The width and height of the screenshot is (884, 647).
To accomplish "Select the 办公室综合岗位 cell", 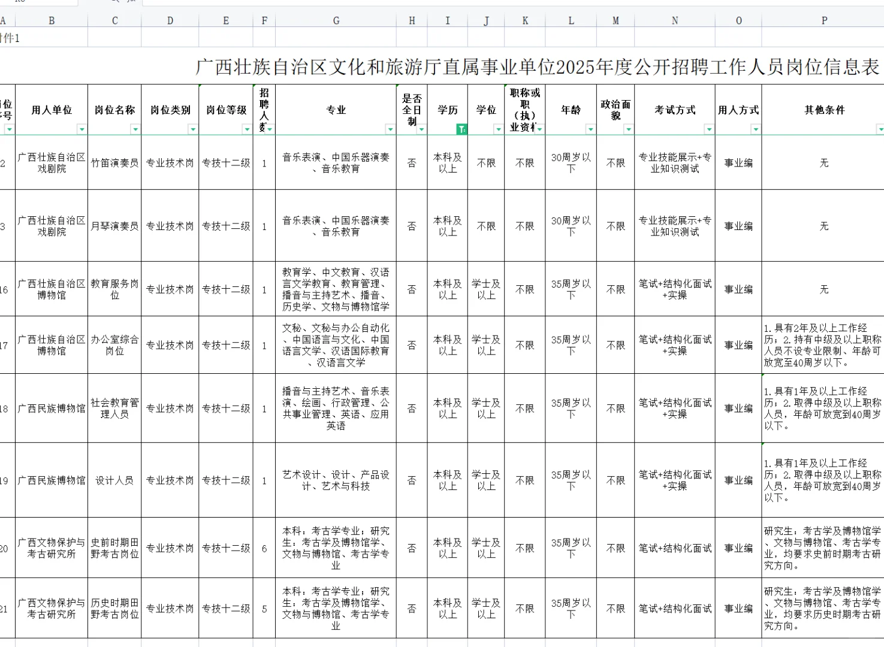I will pos(114,345).
